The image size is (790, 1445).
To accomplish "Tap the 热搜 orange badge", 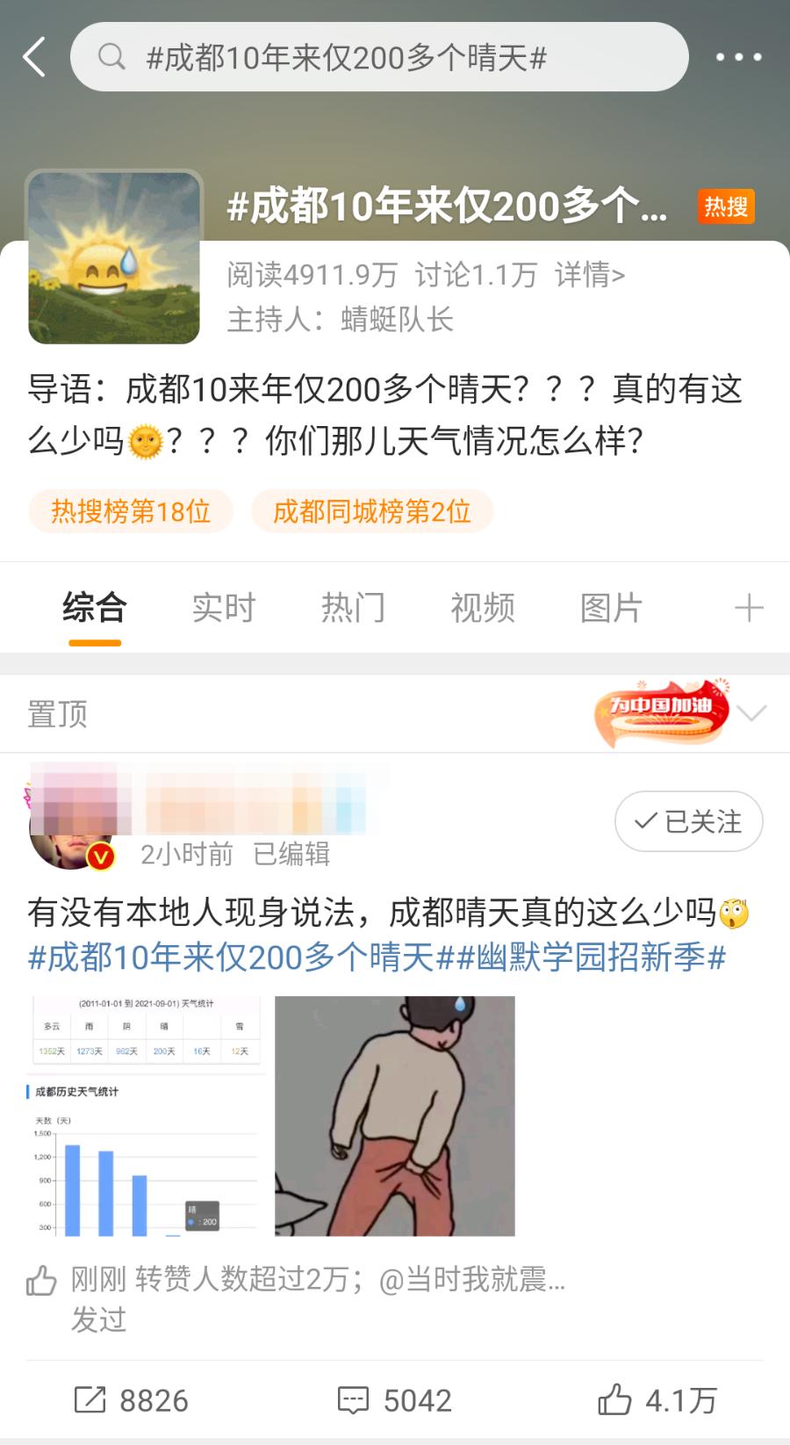I will 726,206.
